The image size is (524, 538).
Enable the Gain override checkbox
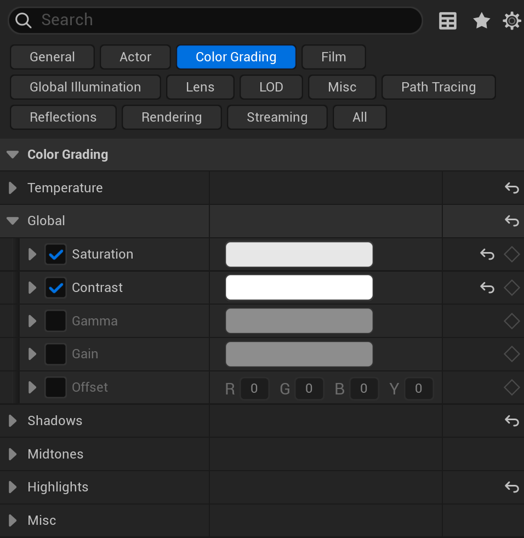click(55, 354)
